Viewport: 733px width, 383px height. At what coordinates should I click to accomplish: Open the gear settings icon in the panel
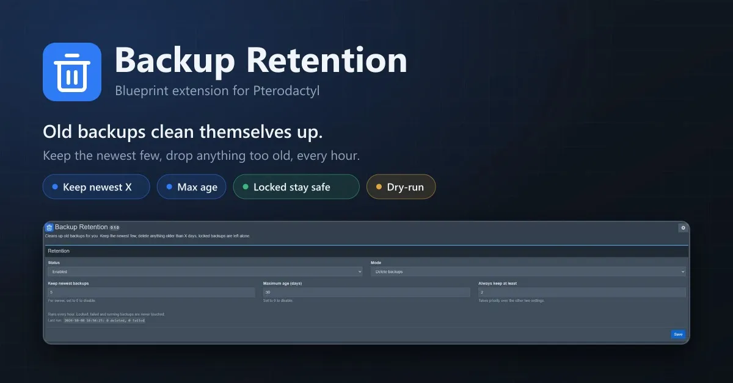tap(683, 227)
